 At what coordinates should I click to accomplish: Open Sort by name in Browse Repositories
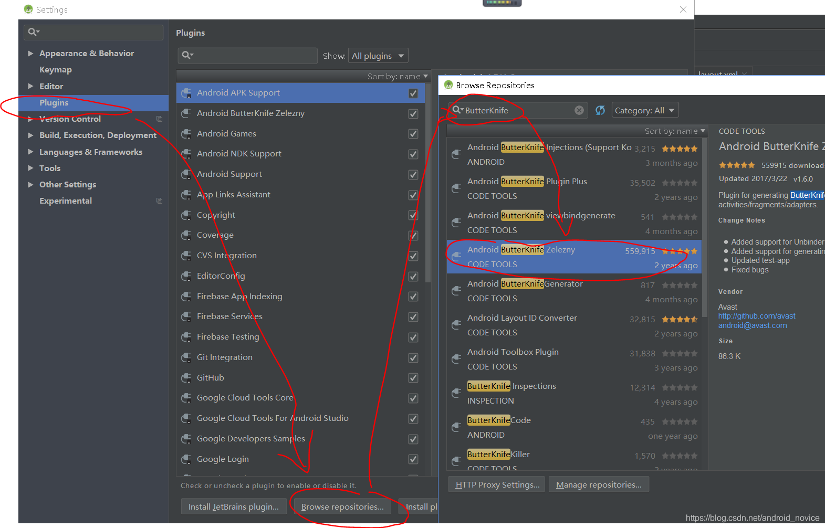pos(675,131)
